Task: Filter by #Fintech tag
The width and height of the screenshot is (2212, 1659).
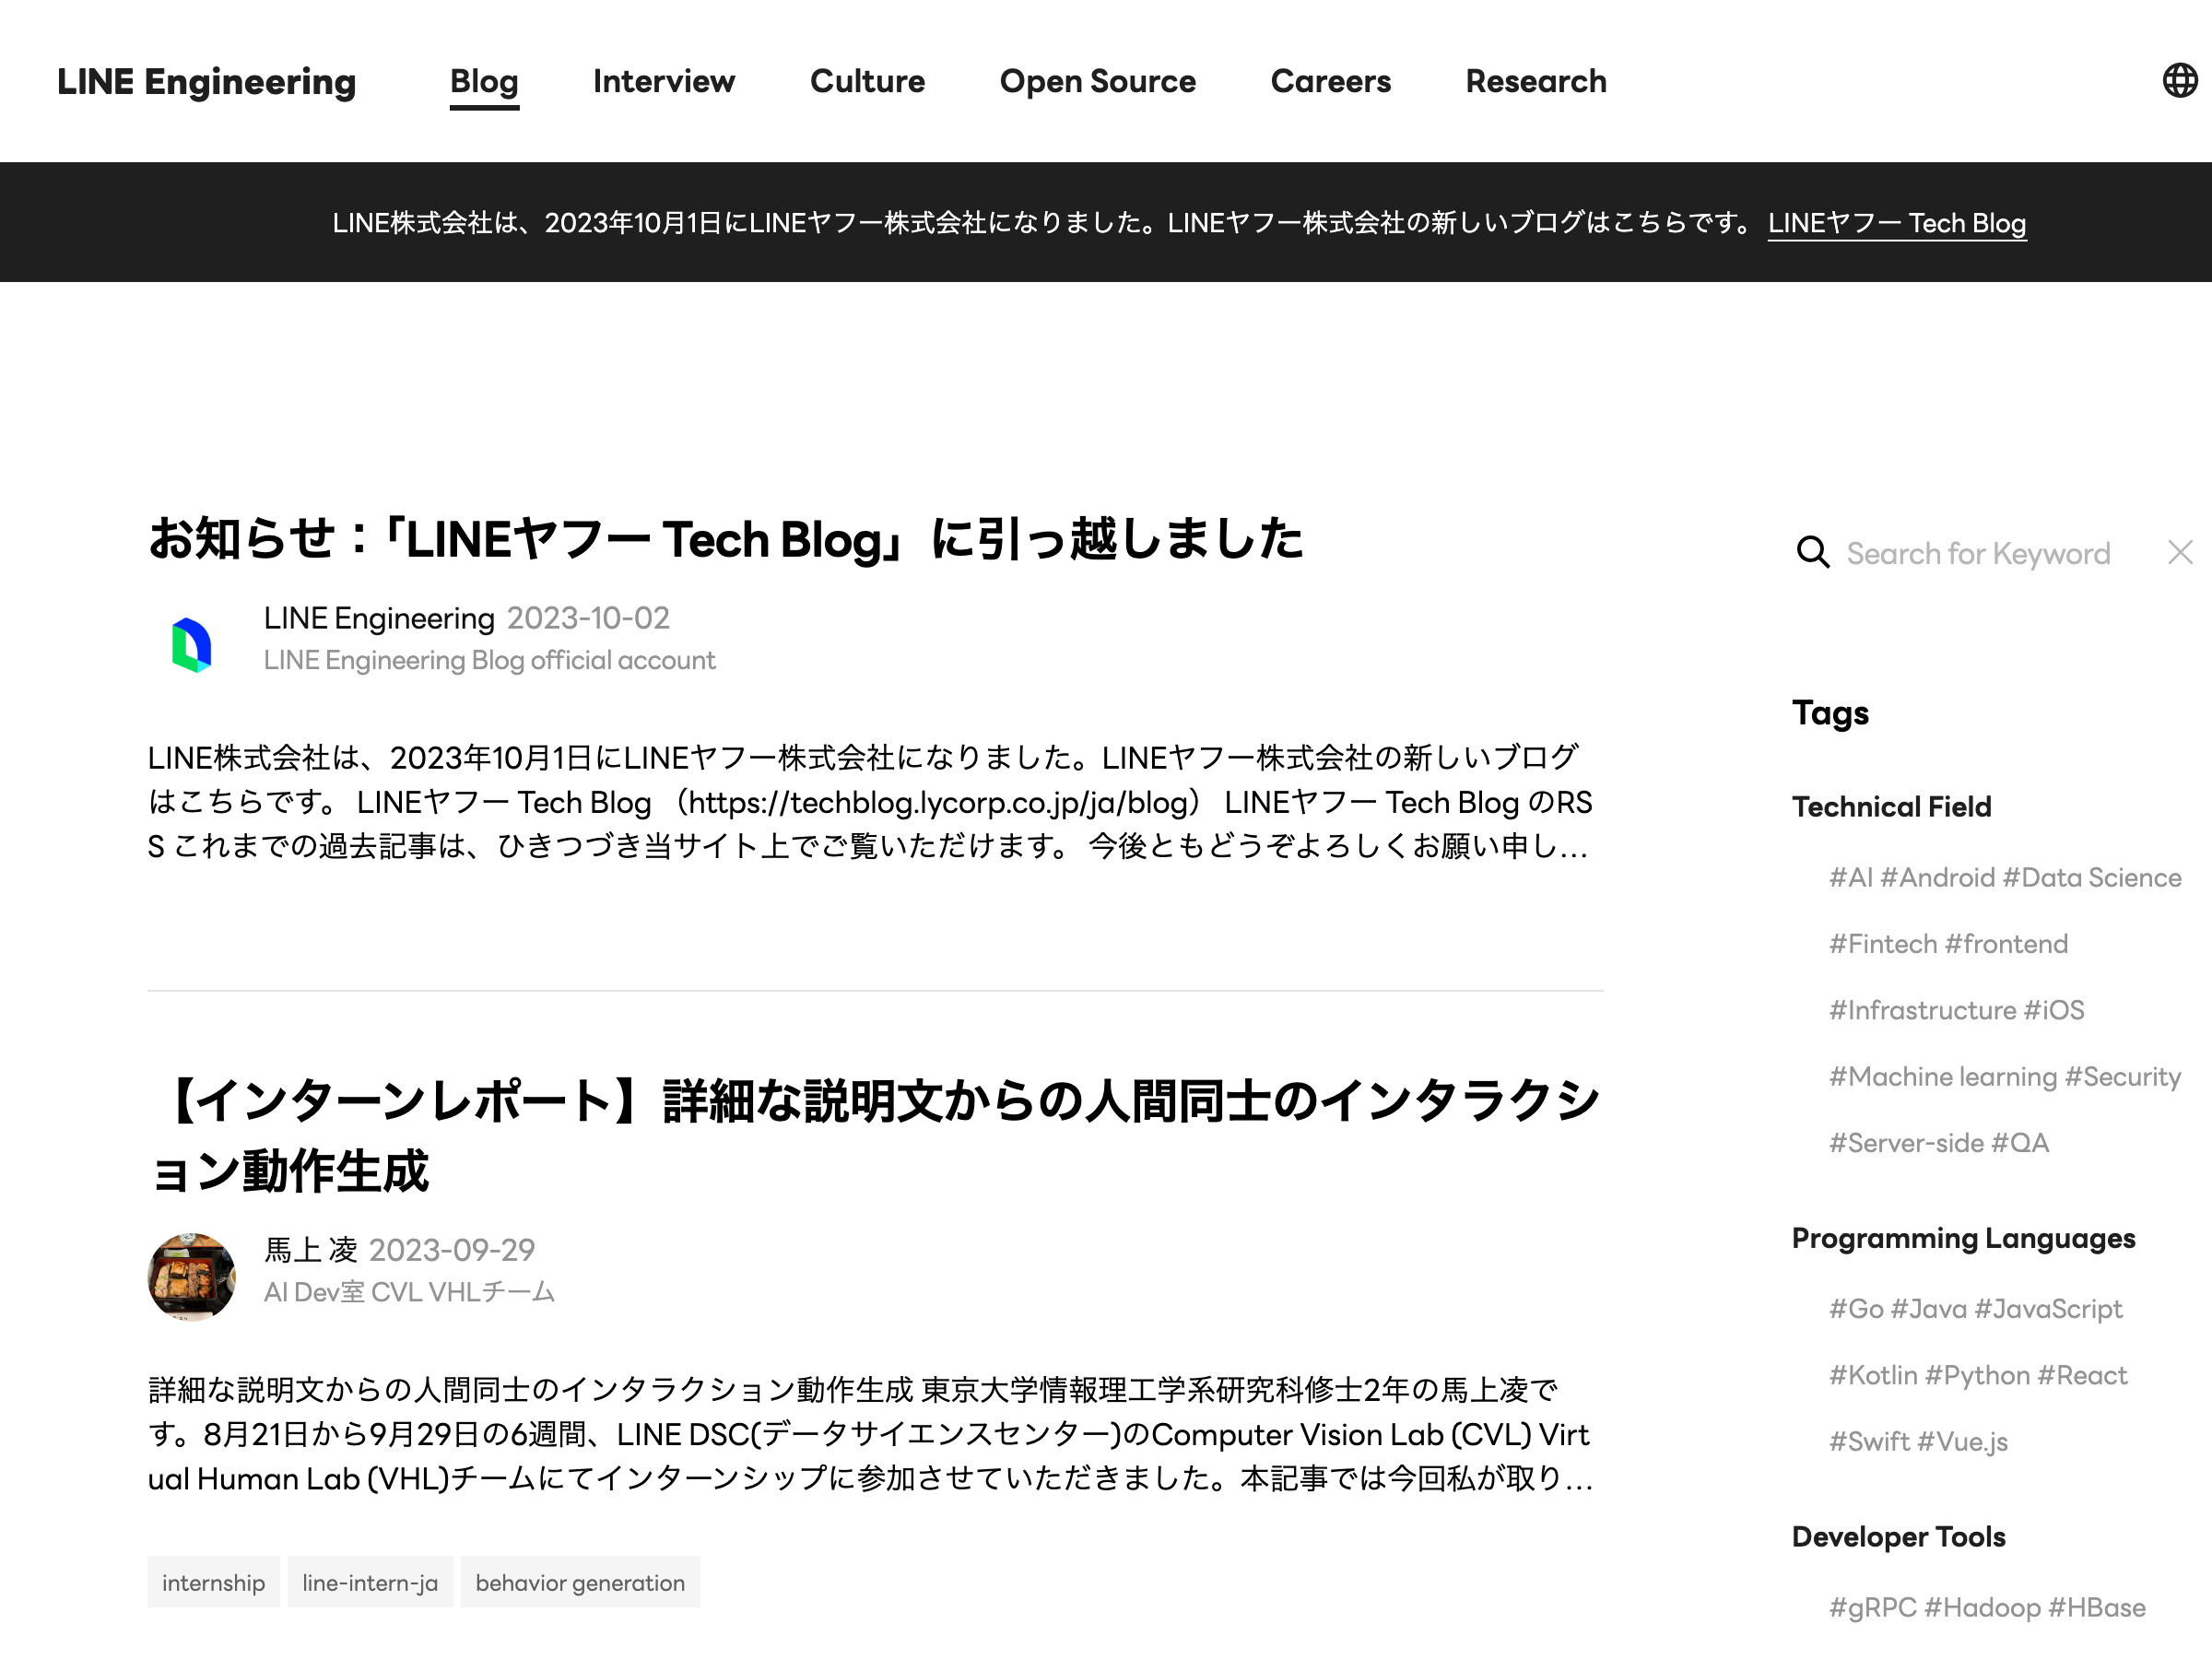Action: coord(1883,943)
